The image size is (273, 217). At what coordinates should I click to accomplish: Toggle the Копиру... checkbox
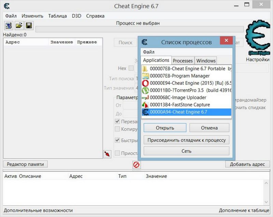click(x=117, y=129)
